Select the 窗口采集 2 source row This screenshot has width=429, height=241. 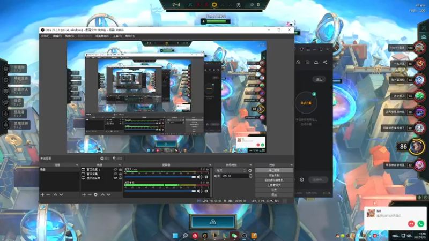[101, 170]
